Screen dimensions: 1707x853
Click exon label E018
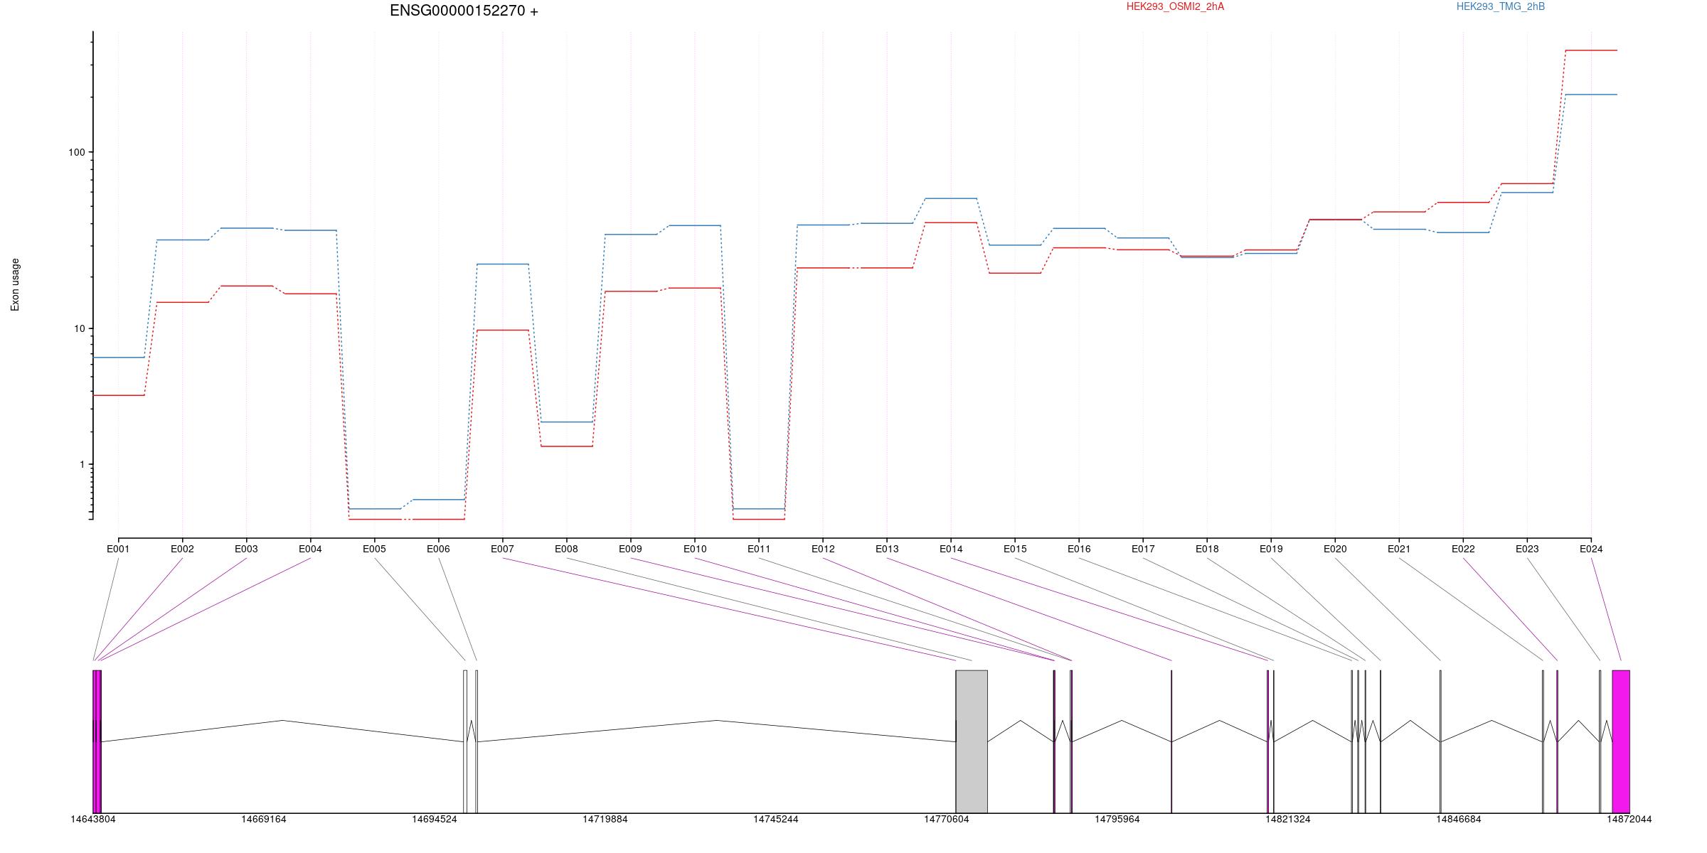coord(1207,549)
